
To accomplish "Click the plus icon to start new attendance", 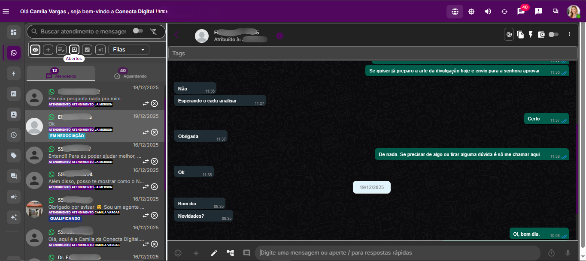I will point(48,49).
